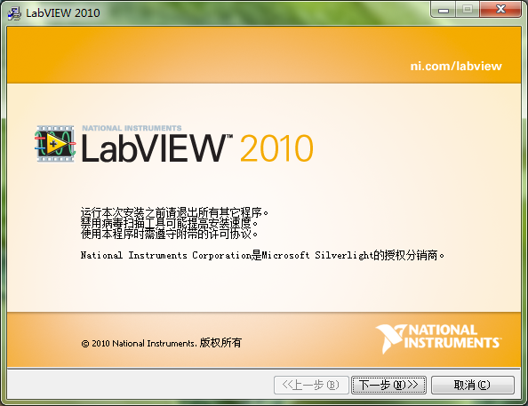Viewport: 528px width, 406px height.
Task: Click the line 运行本次安装之前请退出所有其它程序
Action: (x=174, y=212)
